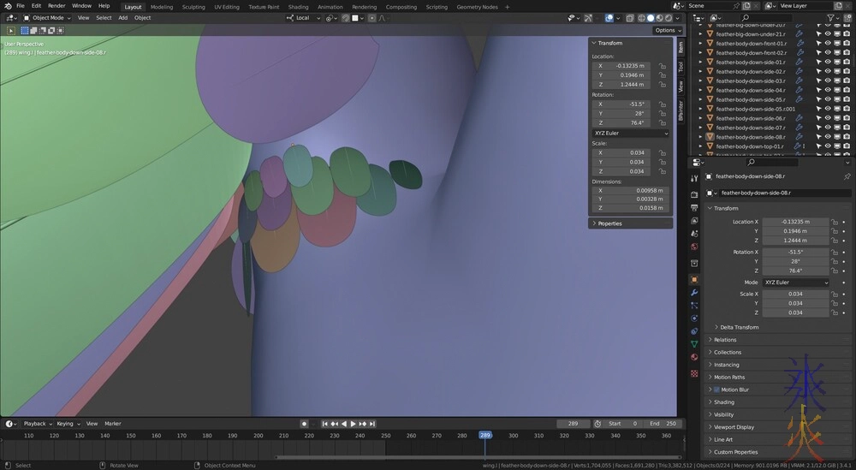This screenshot has width=856, height=470.
Task: Click the Play Animation button in the timeline
Action: click(x=353, y=424)
